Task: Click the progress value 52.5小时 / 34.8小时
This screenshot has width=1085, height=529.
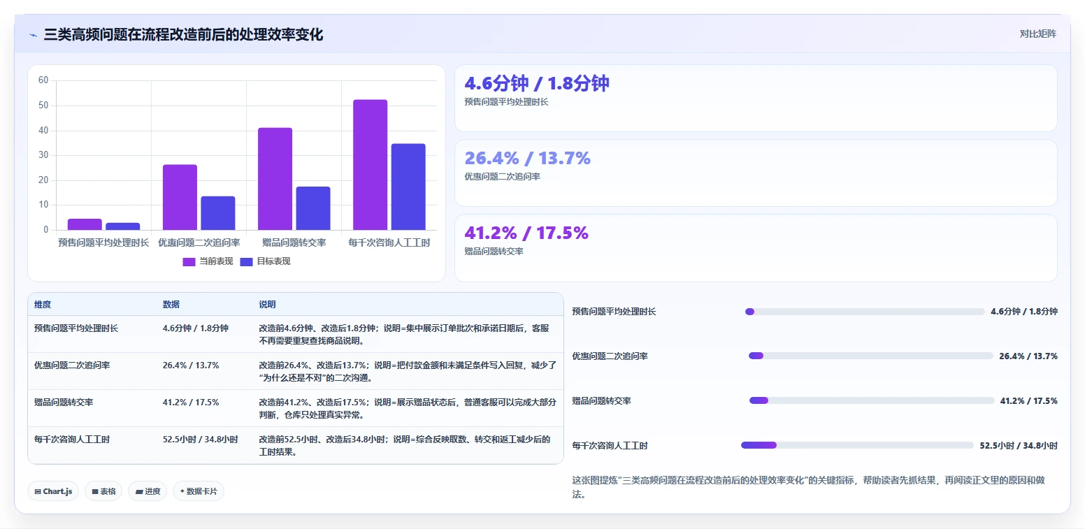Action: click(x=1019, y=445)
